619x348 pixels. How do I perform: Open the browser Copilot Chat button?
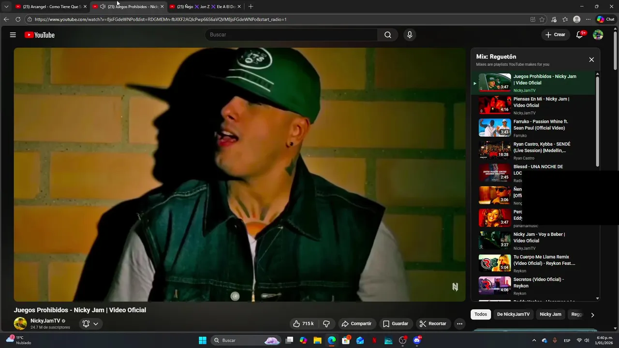tap(606, 19)
